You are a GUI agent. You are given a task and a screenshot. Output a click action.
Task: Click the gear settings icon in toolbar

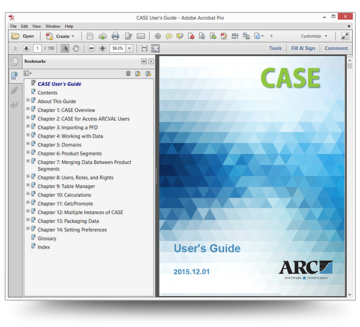tap(158, 36)
